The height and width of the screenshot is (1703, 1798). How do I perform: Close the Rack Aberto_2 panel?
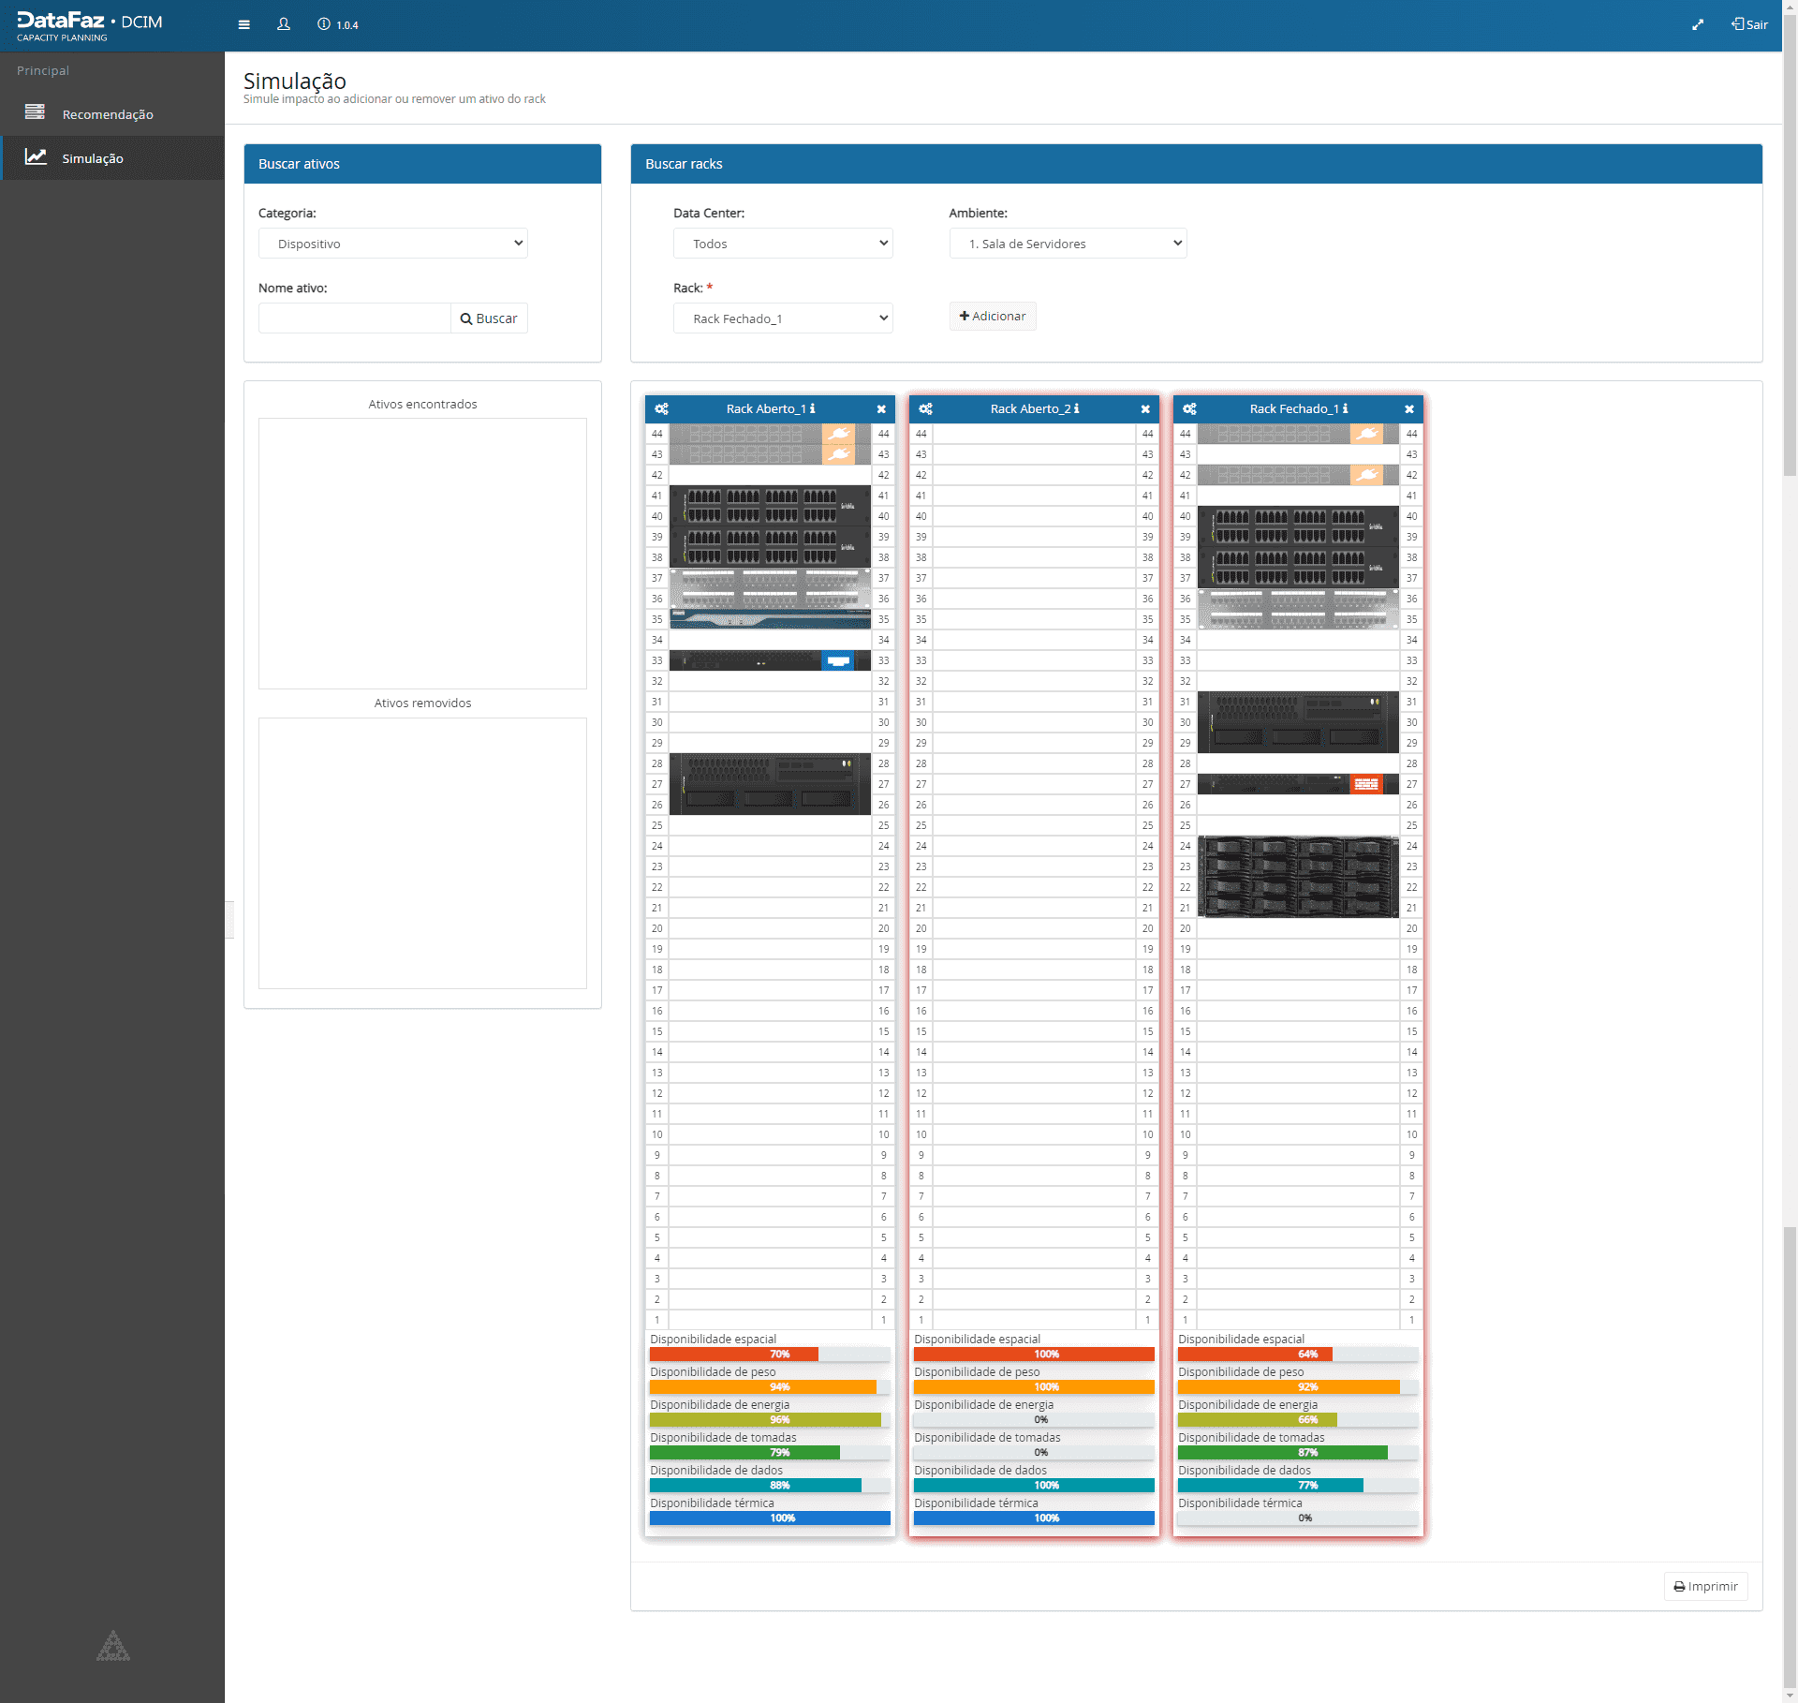click(x=1144, y=409)
